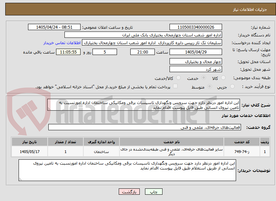Select the متوسط purchase type radio

coord(209,86)
